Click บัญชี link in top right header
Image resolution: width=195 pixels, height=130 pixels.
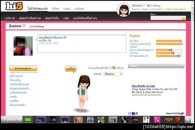pos(145,9)
